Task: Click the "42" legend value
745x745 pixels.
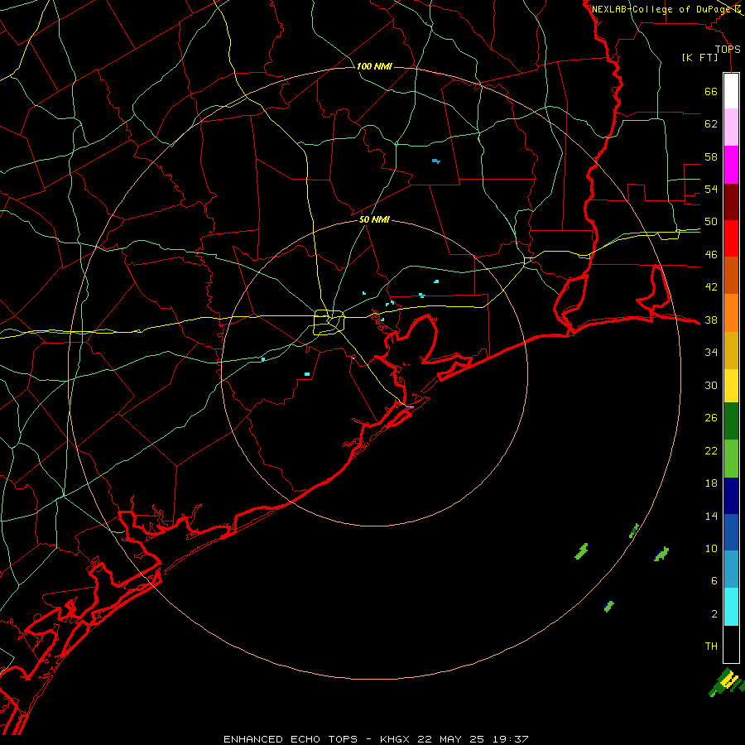Action: [711, 287]
